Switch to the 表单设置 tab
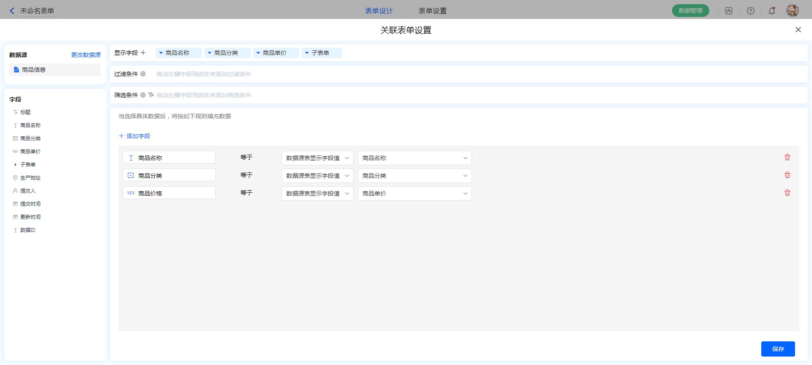 pos(432,11)
